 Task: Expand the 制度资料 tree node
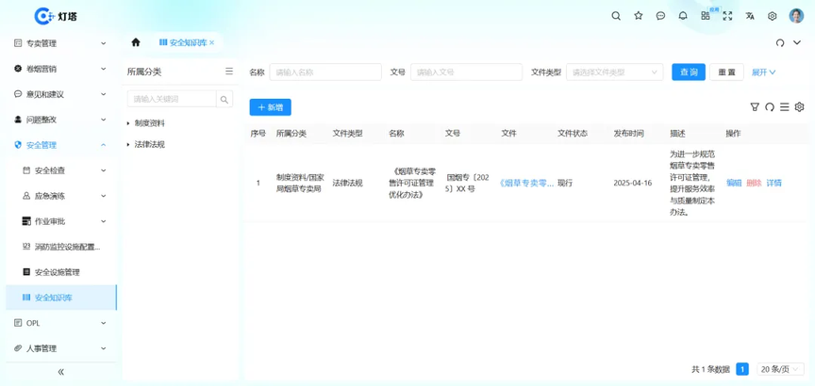(128, 123)
